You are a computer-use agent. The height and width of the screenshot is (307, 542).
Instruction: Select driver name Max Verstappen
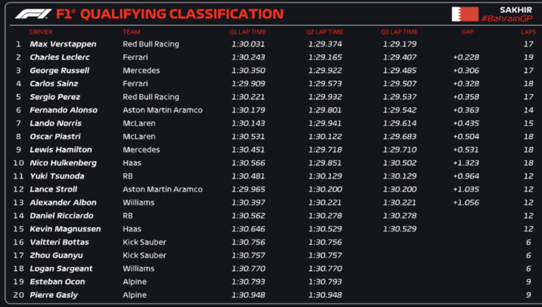click(x=62, y=44)
